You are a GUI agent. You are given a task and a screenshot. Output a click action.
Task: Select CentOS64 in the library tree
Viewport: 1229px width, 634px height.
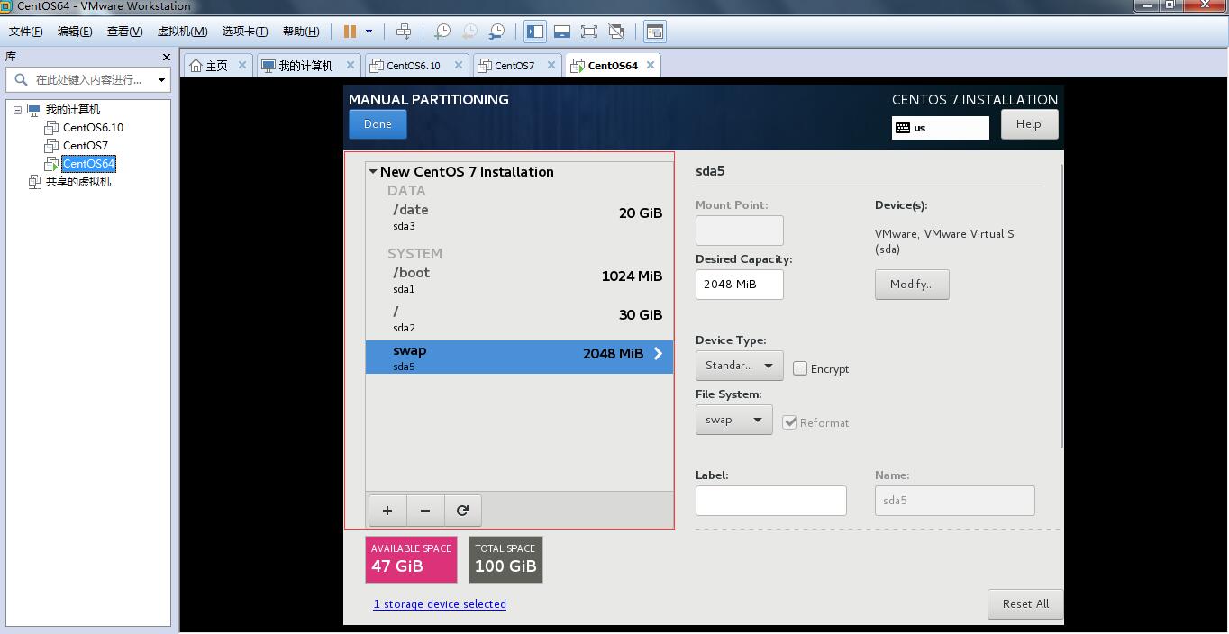pyautogui.click(x=88, y=164)
